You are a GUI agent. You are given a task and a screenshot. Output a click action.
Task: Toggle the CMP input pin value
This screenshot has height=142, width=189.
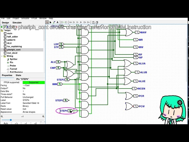pos(58,68)
